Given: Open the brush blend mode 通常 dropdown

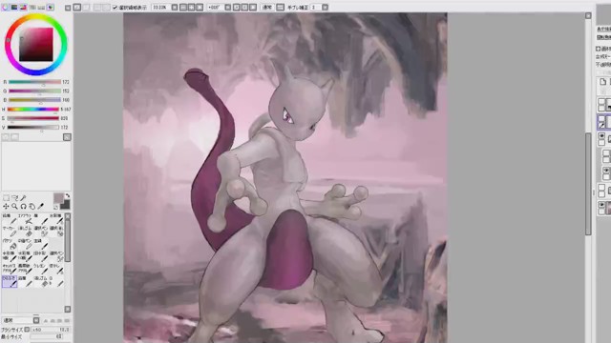Looking at the screenshot, I should point(21,320).
